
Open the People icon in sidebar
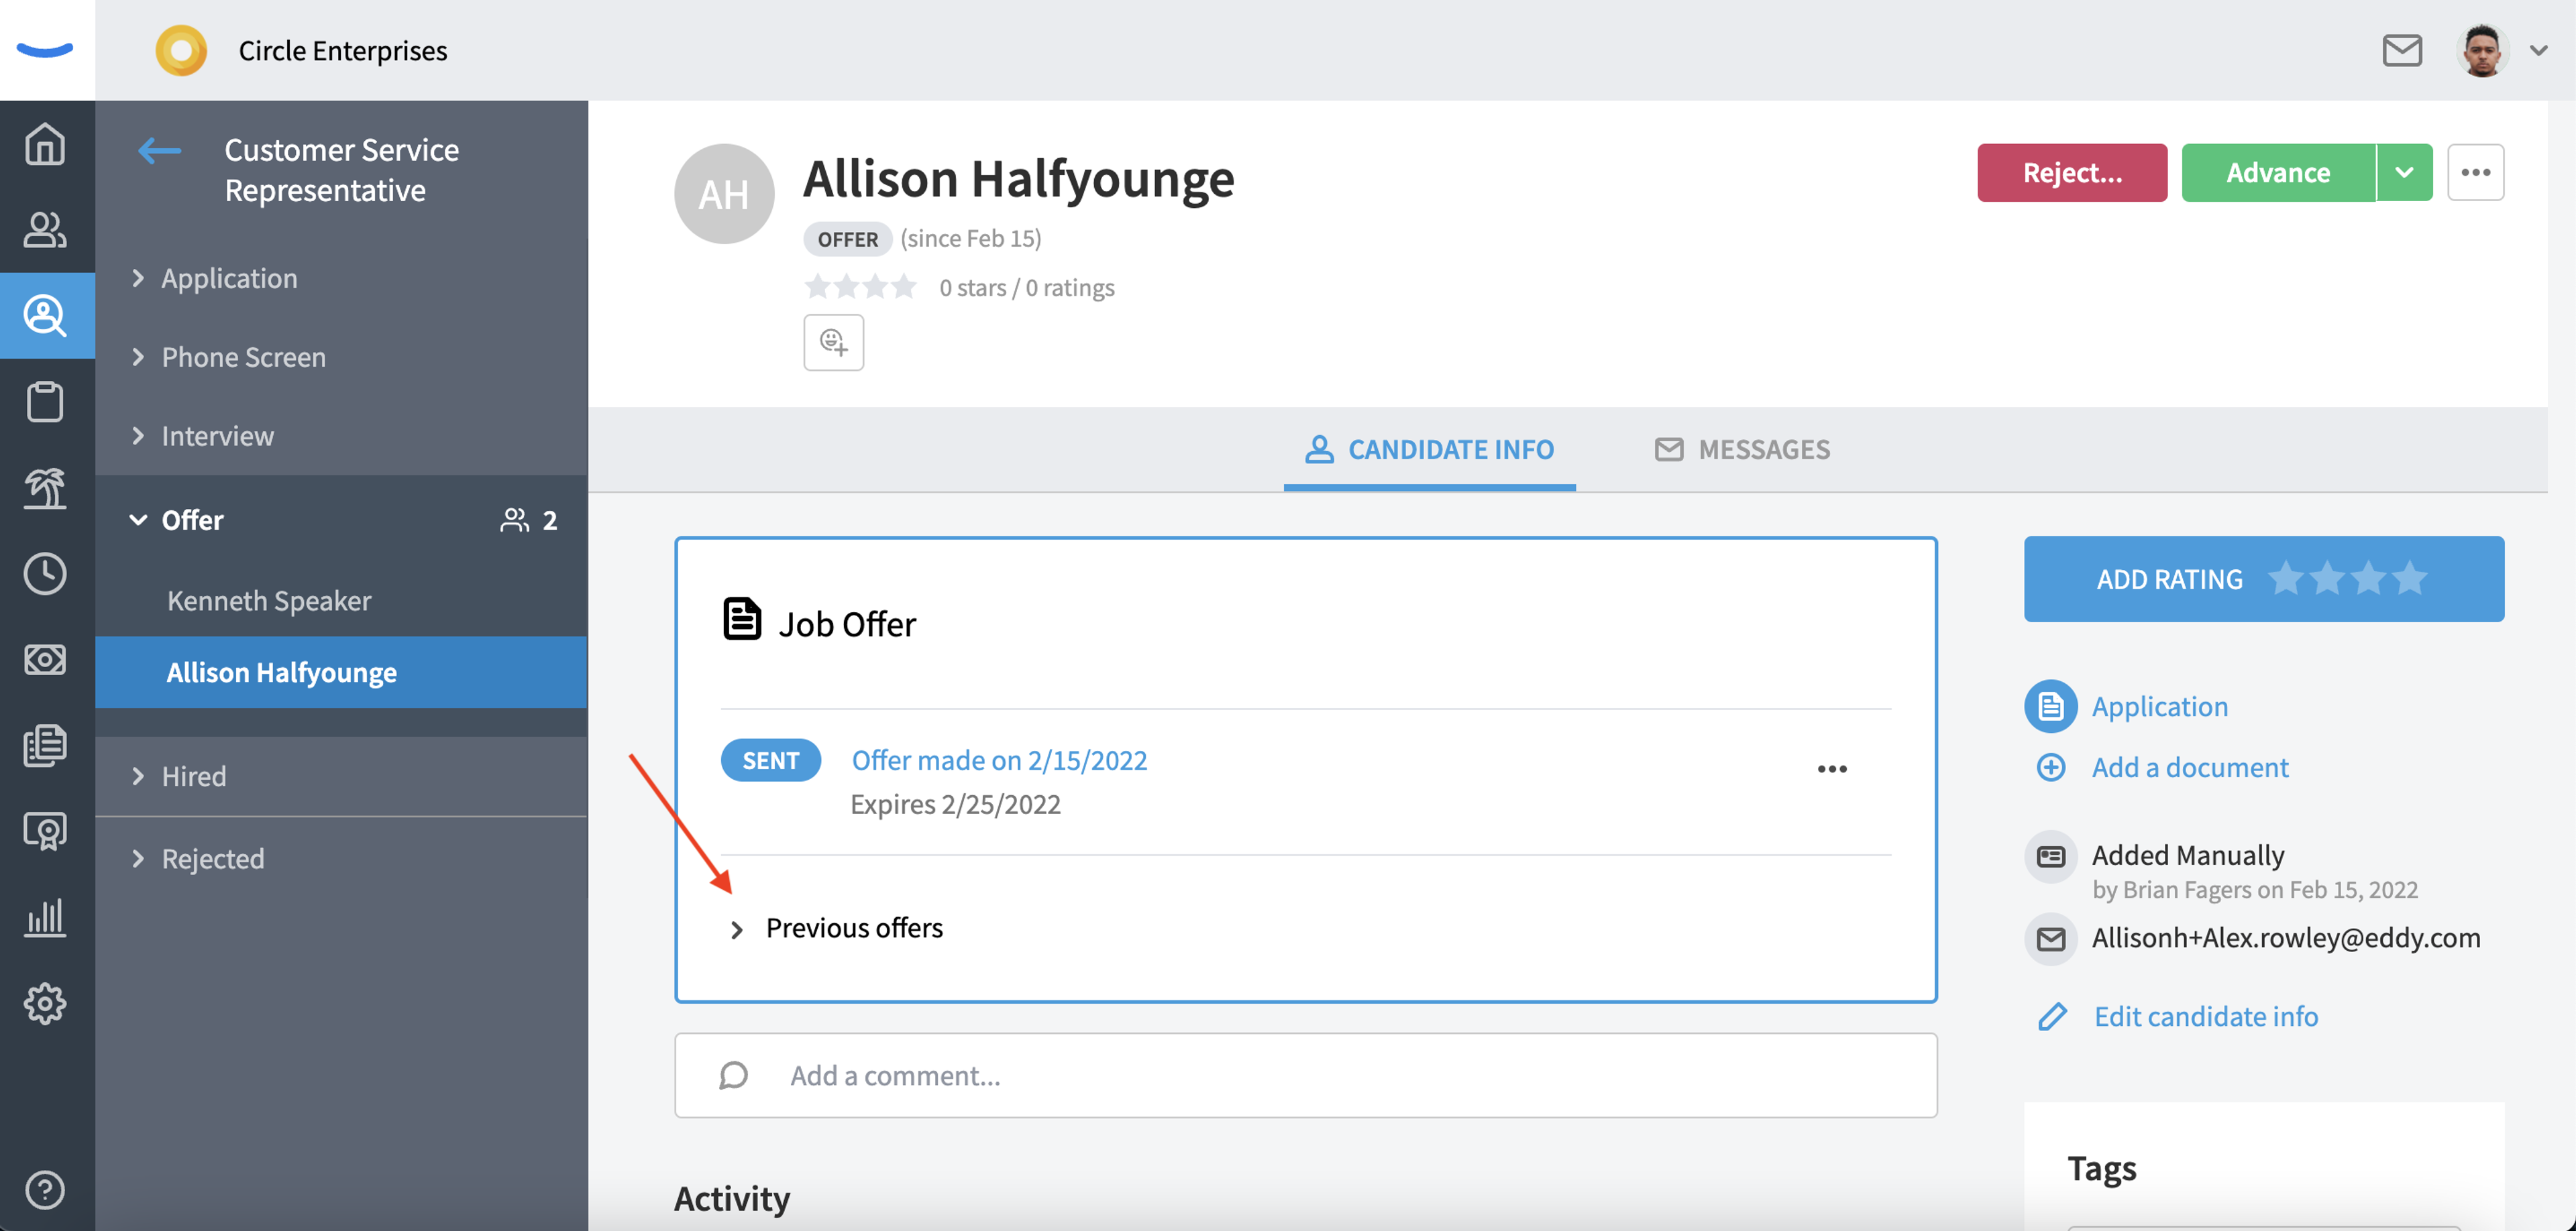click(x=45, y=230)
